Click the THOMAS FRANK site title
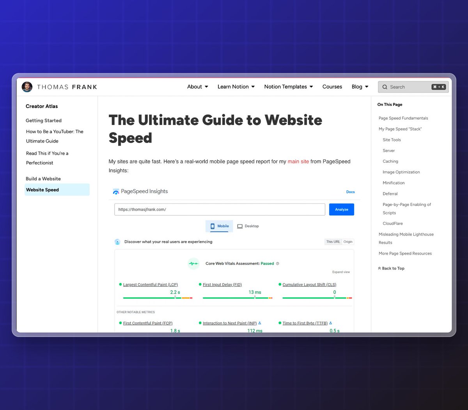 tap(67, 87)
